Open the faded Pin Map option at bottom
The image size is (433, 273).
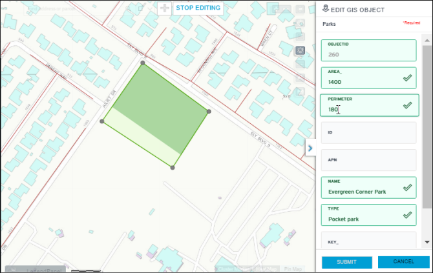point(293,269)
